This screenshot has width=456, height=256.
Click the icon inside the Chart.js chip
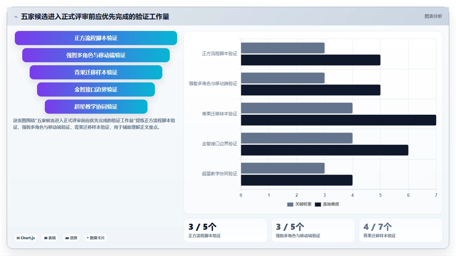[x=18, y=238]
